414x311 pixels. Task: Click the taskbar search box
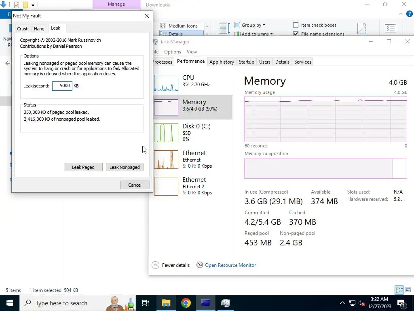78,303
